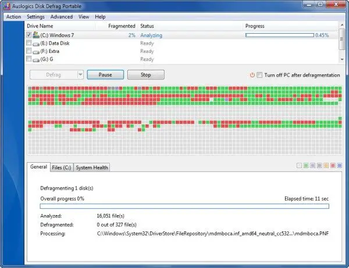
Task: Open the View menu
Action: click(x=84, y=17)
